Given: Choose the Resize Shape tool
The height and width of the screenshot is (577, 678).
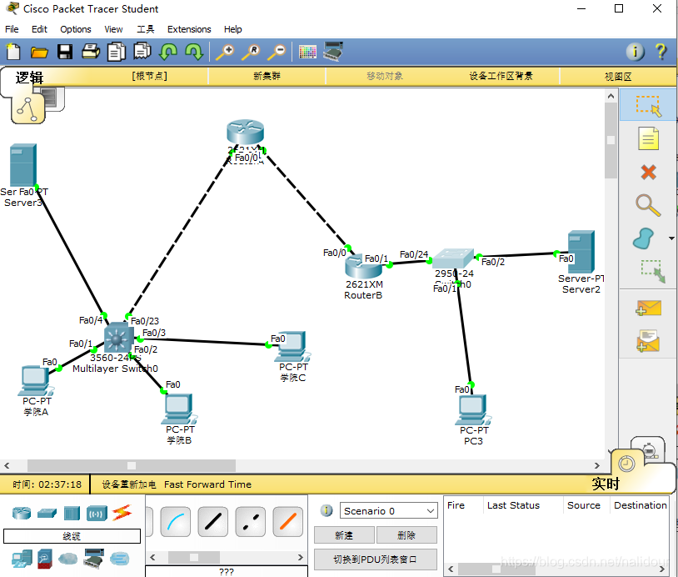Looking at the screenshot, I should pyautogui.click(x=652, y=271).
